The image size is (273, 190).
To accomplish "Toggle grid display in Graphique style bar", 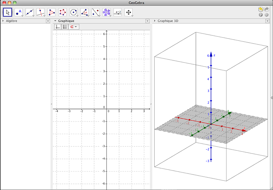I will click(x=65, y=27).
